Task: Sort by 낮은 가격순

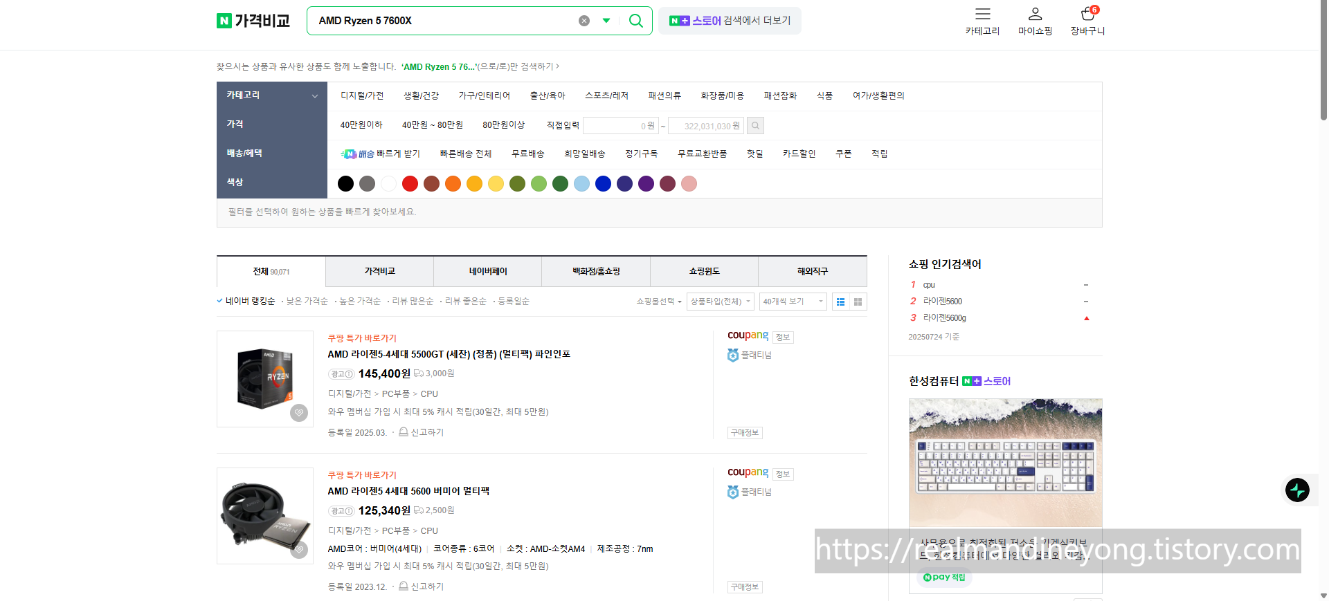Action: (x=307, y=302)
